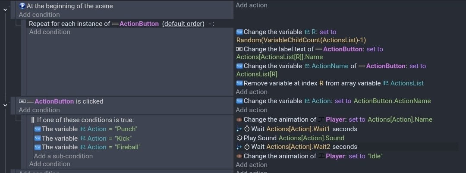Screen dimensions: 466x173
Task: Open the "default order" dropdown arrow
Action: pyautogui.click(x=210, y=24)
